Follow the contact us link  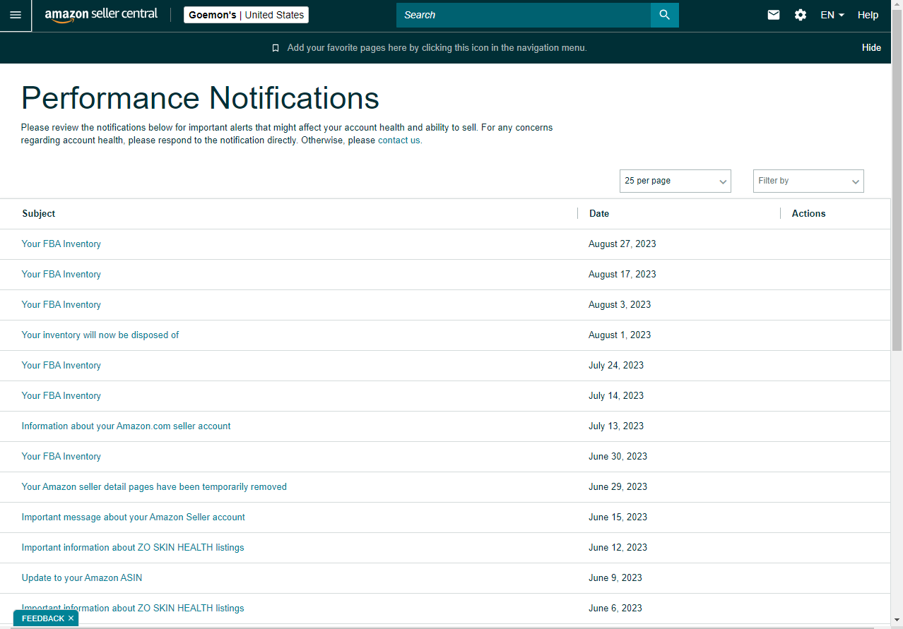point(400,140)
